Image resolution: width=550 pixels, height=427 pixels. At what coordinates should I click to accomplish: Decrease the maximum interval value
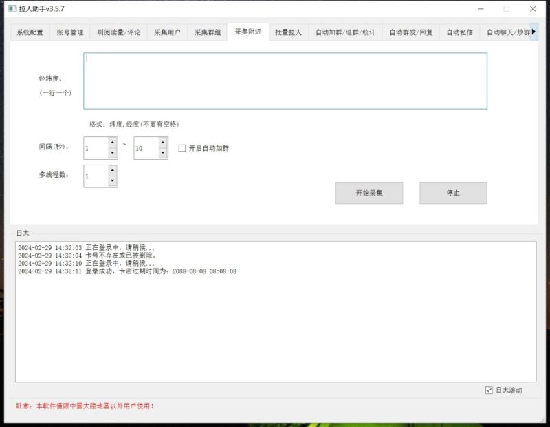click(162, 151)
